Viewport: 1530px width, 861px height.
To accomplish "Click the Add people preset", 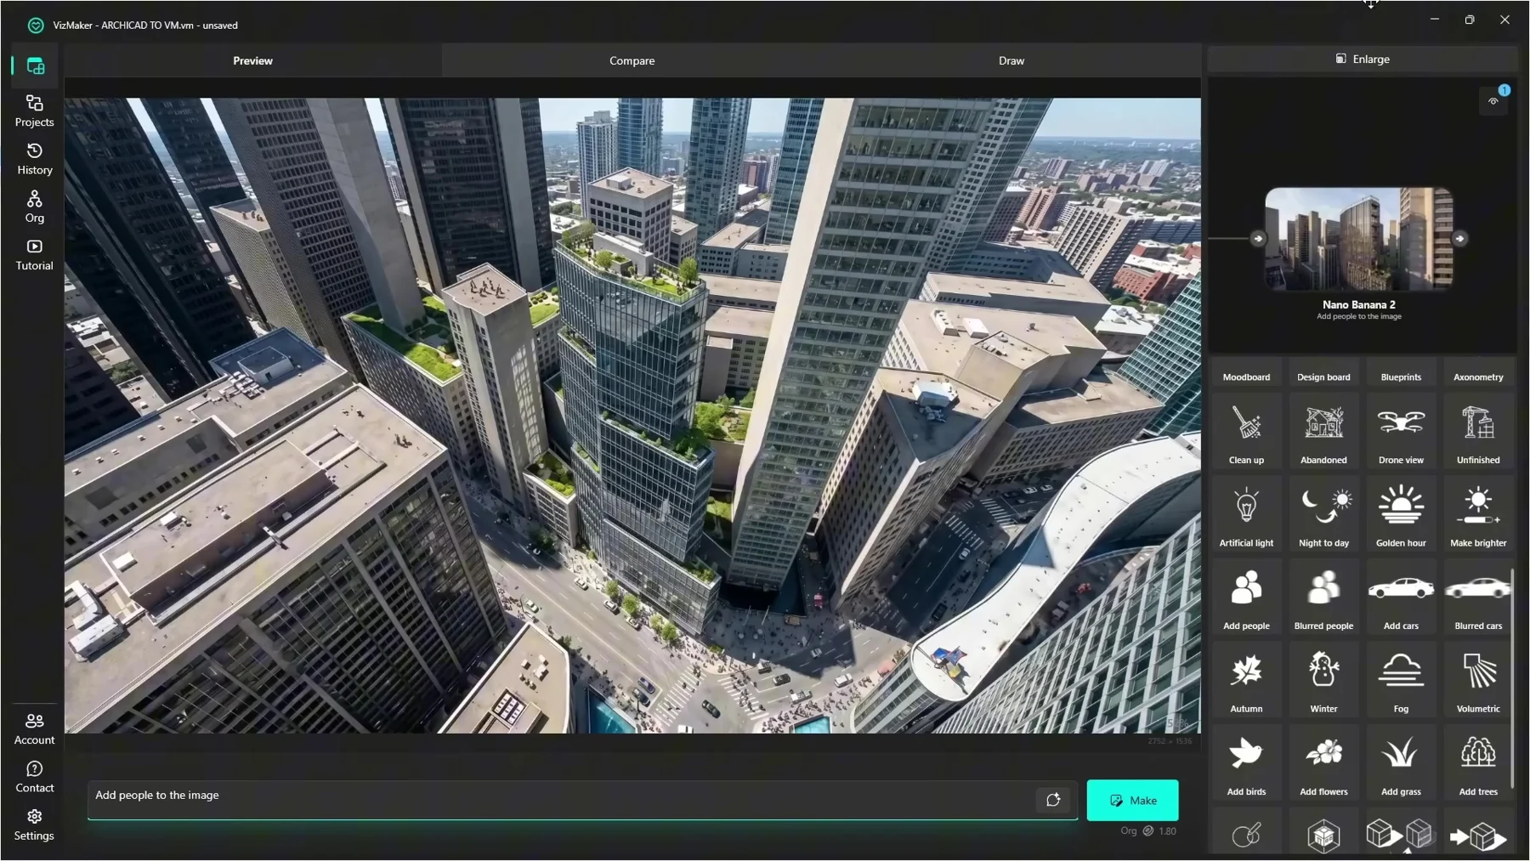I will click(x=1246, y=598).
